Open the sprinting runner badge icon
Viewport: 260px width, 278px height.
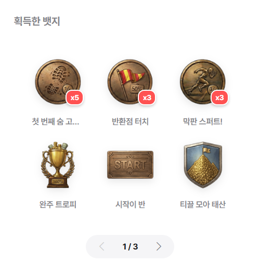pos(203,82)
